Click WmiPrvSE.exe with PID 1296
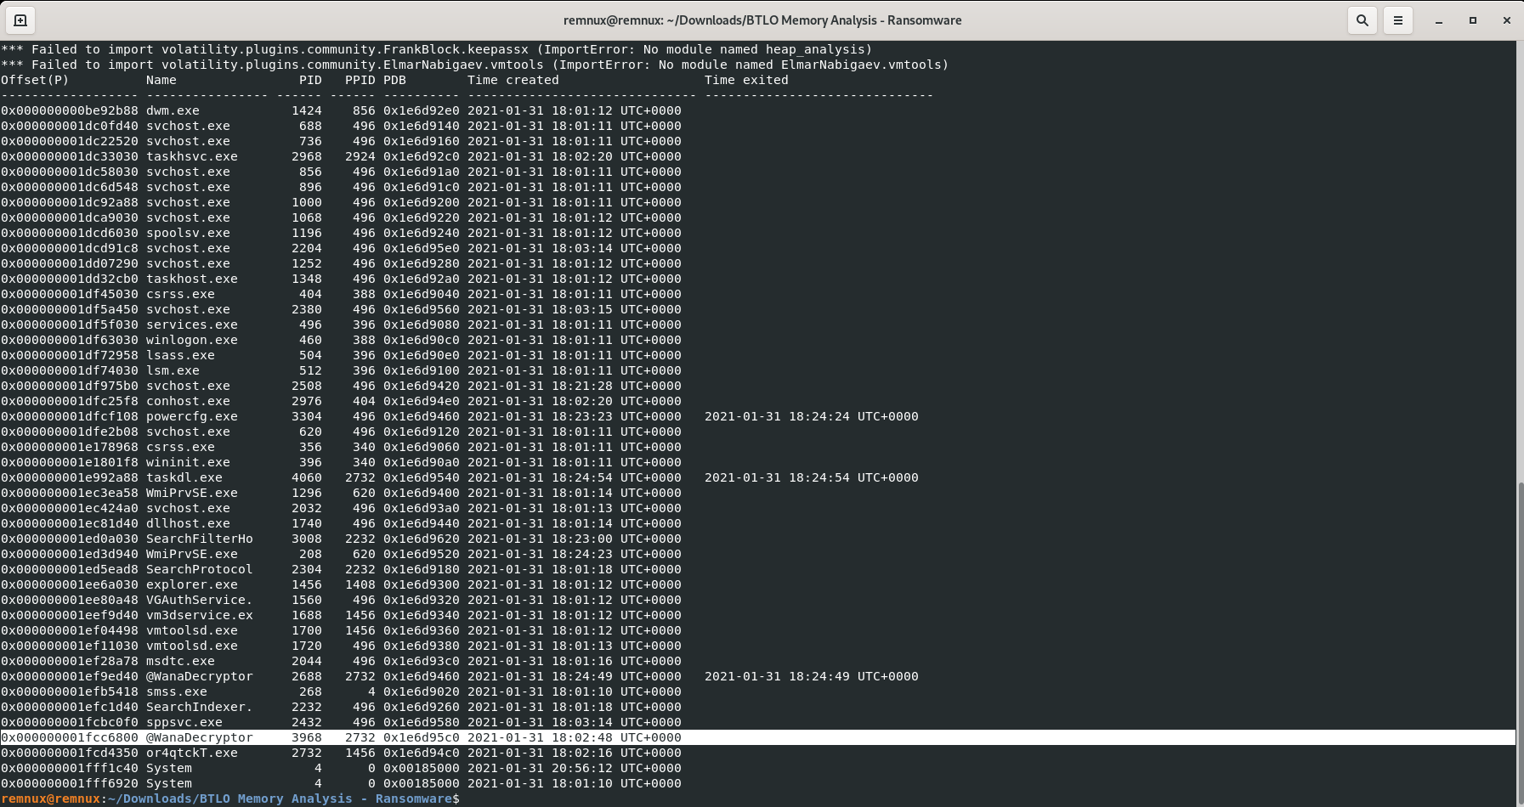The width and height of the screenshot is (1524, 807). (192, 493)
